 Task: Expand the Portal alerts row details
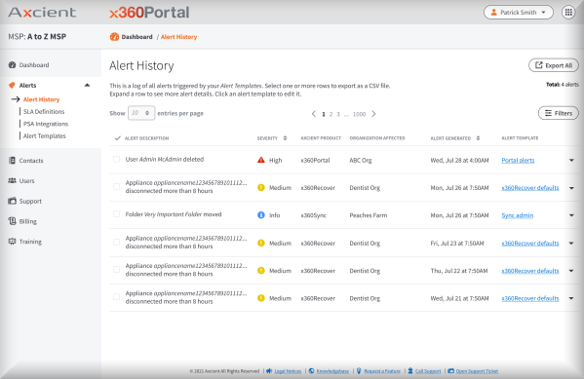click(x=571, y=161)
